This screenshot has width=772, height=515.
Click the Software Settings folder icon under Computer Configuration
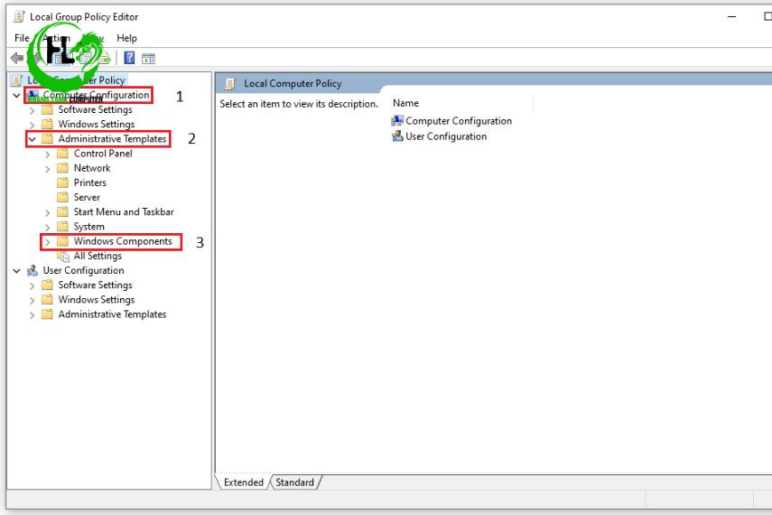tap(47, 109)
